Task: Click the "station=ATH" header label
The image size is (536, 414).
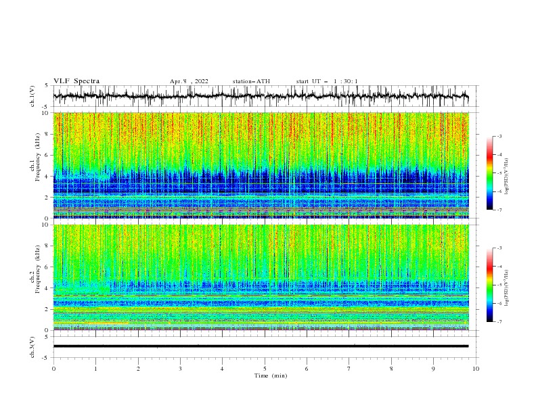Action: (251, 81)
